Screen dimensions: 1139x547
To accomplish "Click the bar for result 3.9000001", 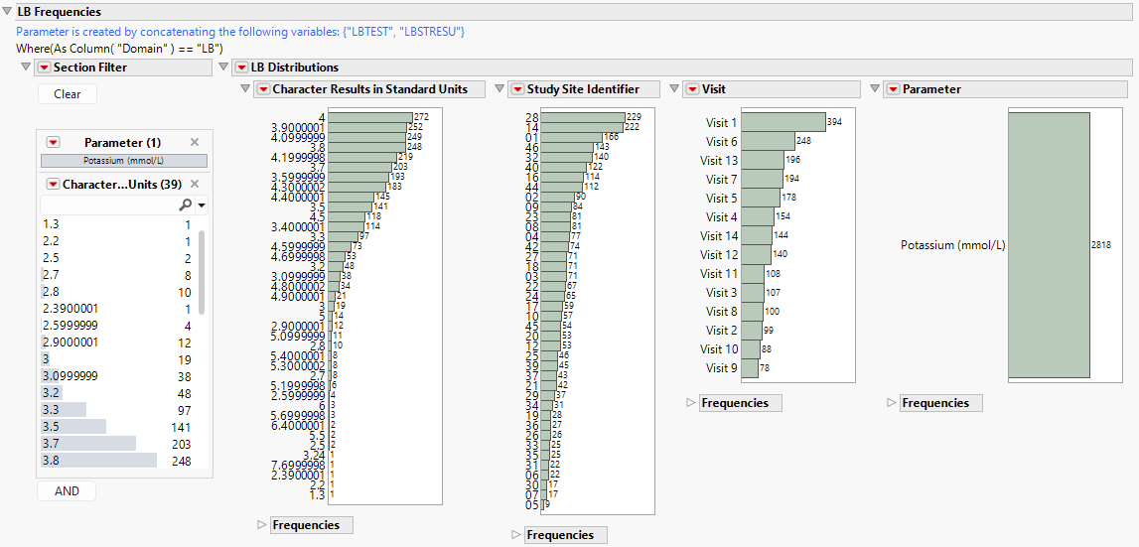I will coord(367,126).
